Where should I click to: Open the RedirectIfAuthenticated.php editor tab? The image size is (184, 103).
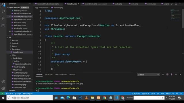pos(48,4)
